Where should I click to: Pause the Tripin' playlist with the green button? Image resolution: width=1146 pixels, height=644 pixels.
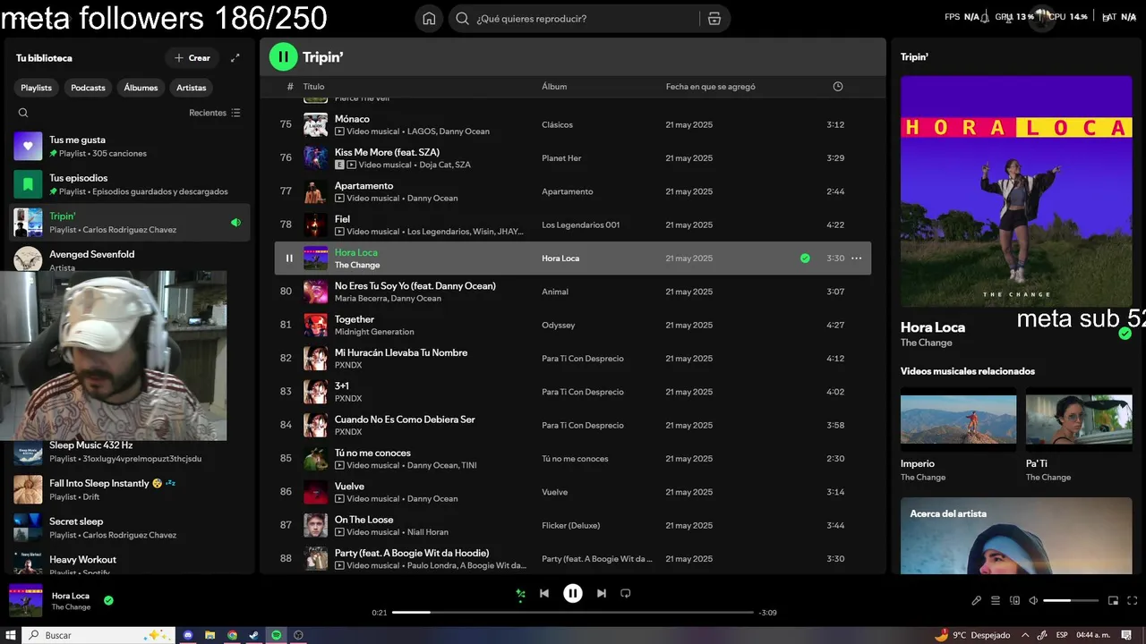pyautogui.click(x=283, y=57)
